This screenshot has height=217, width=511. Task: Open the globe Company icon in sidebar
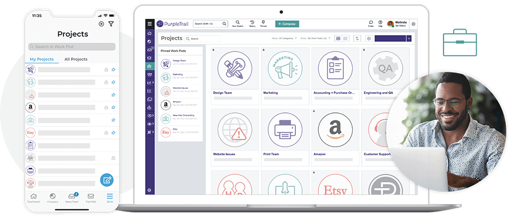coord(150,42)
